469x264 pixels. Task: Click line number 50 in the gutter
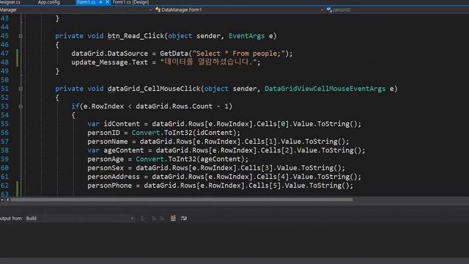point(5,80)
